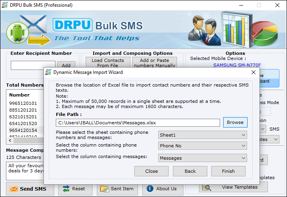Click the DRPU logo in banner

[x=73, y=25]
